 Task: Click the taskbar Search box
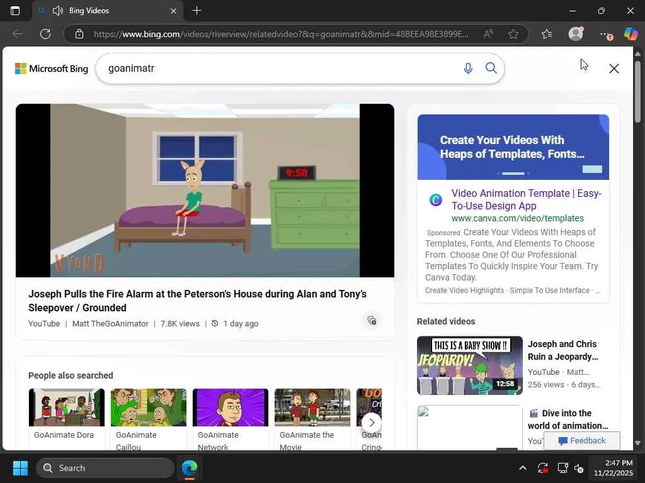coord(105,468)
